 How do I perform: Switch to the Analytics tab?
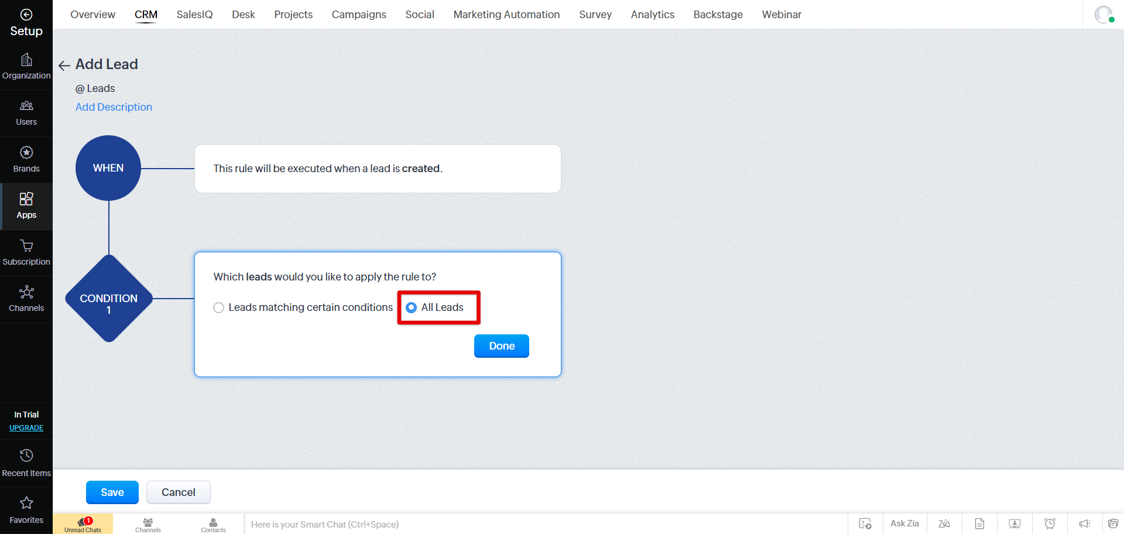(652, 15)
